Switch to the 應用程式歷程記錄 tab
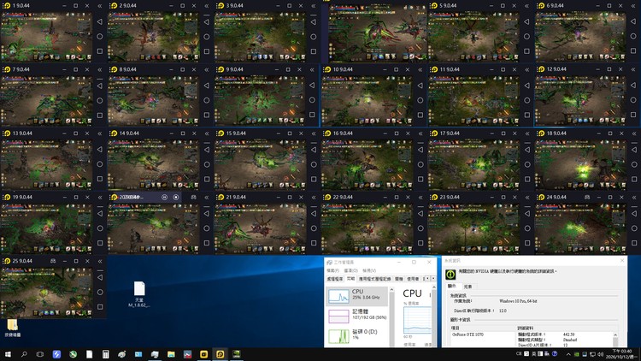Screen dimensions: 641x361 coord(374,279)
